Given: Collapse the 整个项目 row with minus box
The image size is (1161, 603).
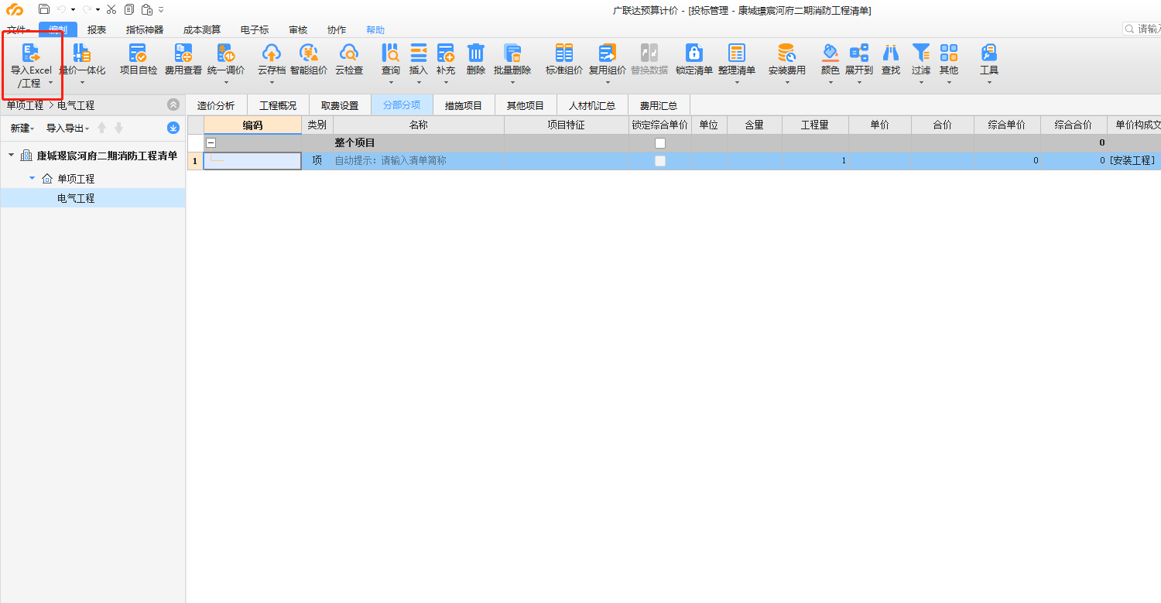Looking at the screenshot, I should (211, 143).
